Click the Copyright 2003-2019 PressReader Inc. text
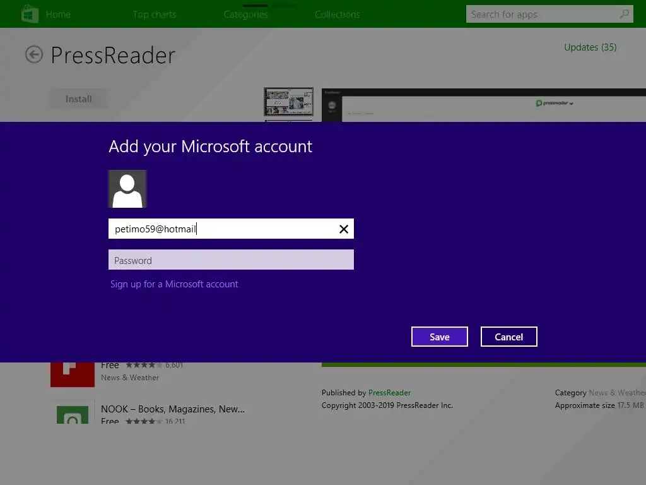 click(387, 405)
